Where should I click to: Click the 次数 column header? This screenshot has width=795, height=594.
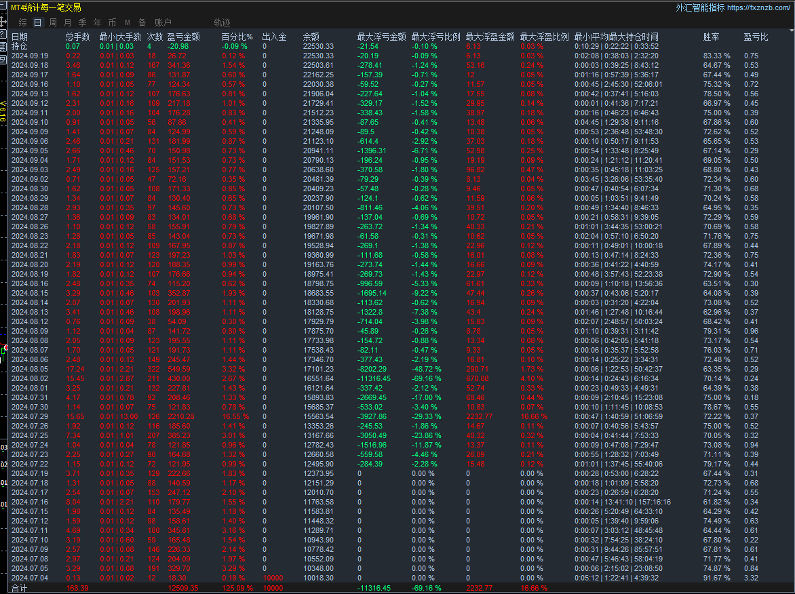(155, 37)
